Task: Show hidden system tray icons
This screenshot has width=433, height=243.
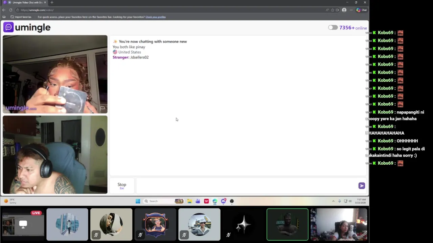Action: click(x=333, y=201)
